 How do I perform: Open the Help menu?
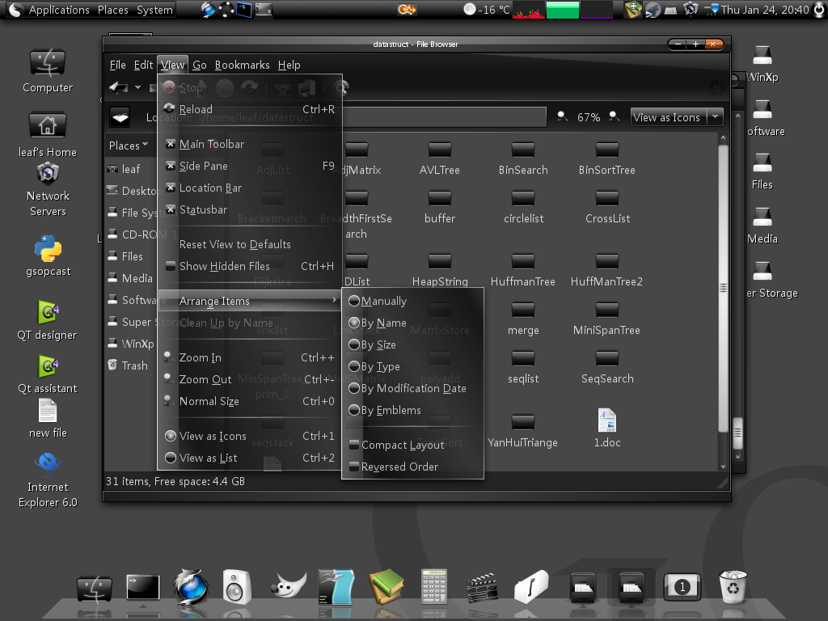coord(289,65)
